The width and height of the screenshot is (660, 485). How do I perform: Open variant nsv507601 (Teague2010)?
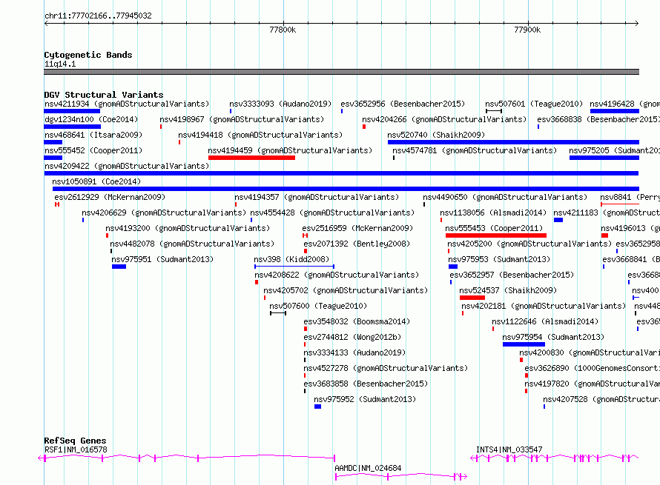click(534, 104)
